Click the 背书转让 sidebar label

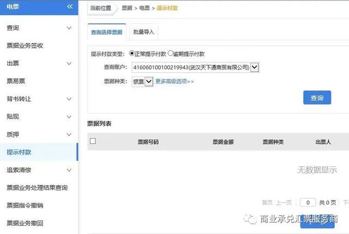click(x=19, y=99)
